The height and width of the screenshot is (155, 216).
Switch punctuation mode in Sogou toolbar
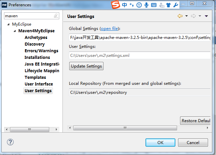point(131,5)
